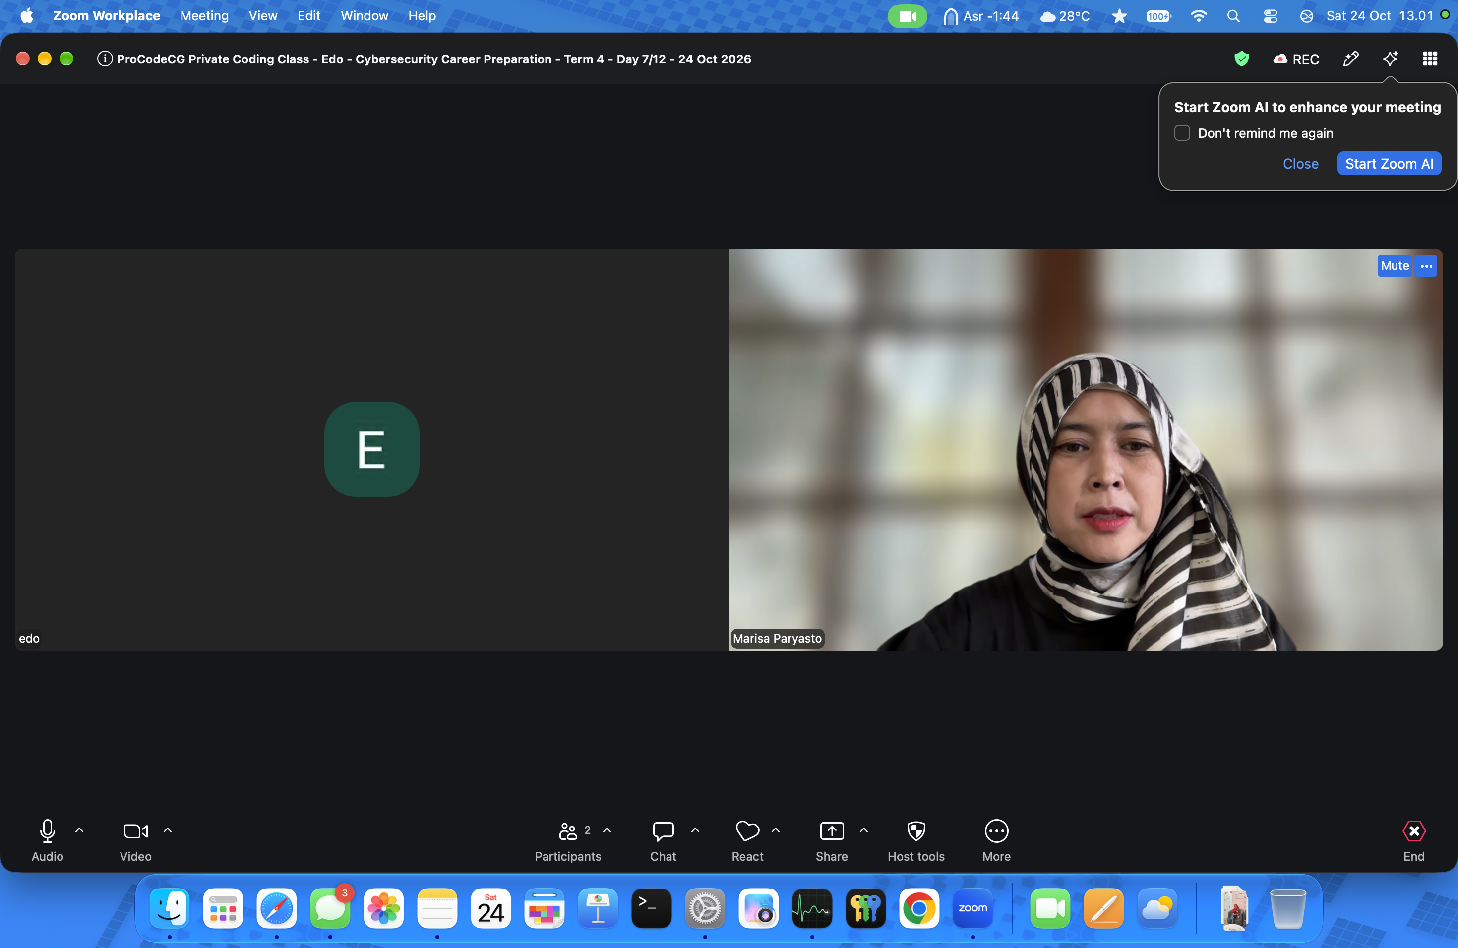Open the React heart icon
Image resolution: width=1458 pixels, height=948 pixels.
click(747, 831)
